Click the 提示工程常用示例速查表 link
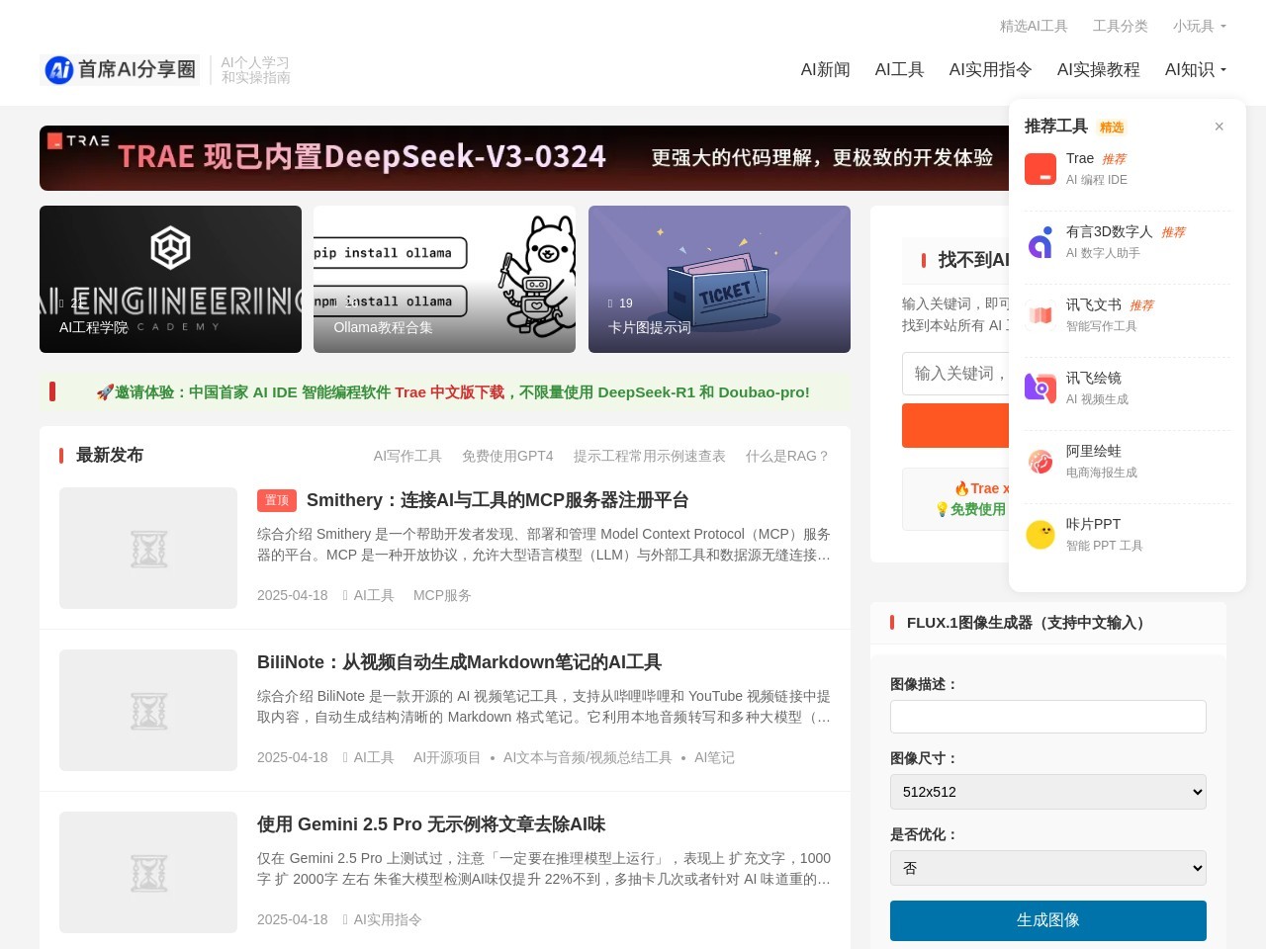This screenshot has width=1266, height=949. point(650,456)
